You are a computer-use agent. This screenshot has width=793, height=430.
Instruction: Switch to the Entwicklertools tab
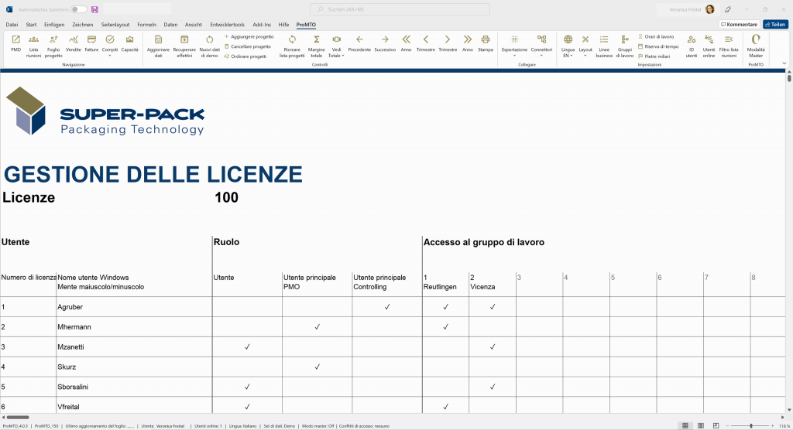tap(225, 25)
